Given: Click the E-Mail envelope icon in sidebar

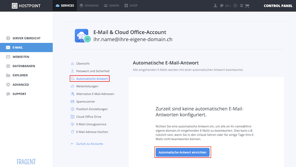Looking at the screenshot, I should coord(8,48).
